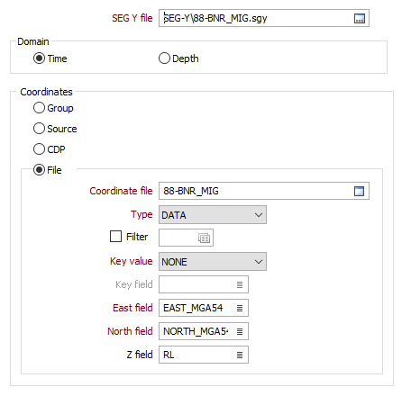Viewport: 411px width, 396px height.
Task: Expand the Type DATA dropdown
Action: coord(213,215)
